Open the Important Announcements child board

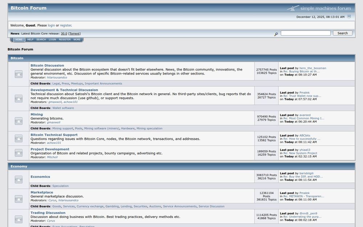(x=103, y=84)
